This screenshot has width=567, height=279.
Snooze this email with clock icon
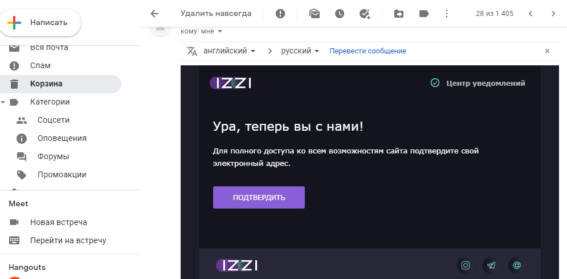tap(340, 14)
